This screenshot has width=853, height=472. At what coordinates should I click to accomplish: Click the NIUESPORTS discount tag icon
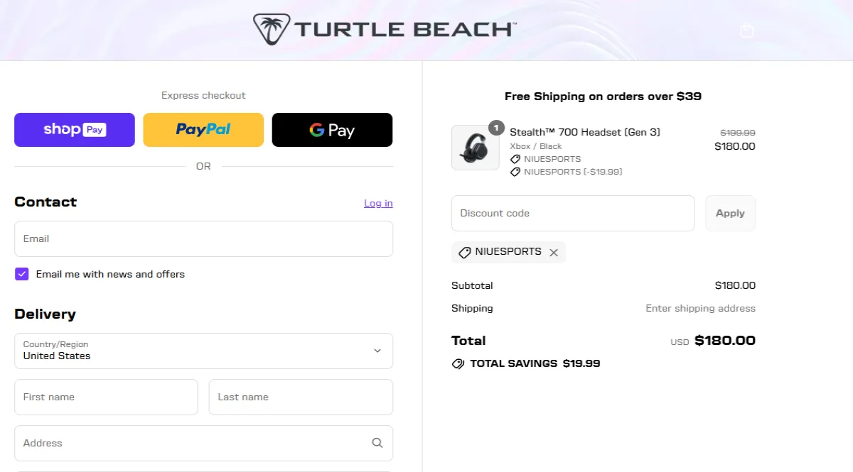click(466, 252)
